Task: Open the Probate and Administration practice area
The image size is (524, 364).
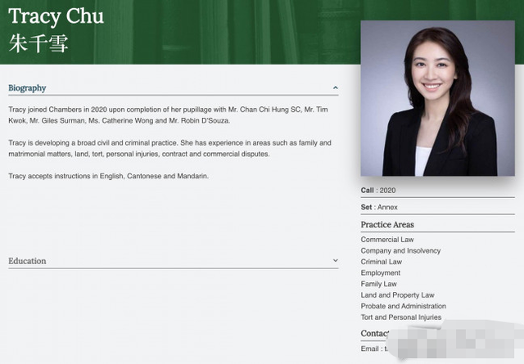Action: coord(403,306)
